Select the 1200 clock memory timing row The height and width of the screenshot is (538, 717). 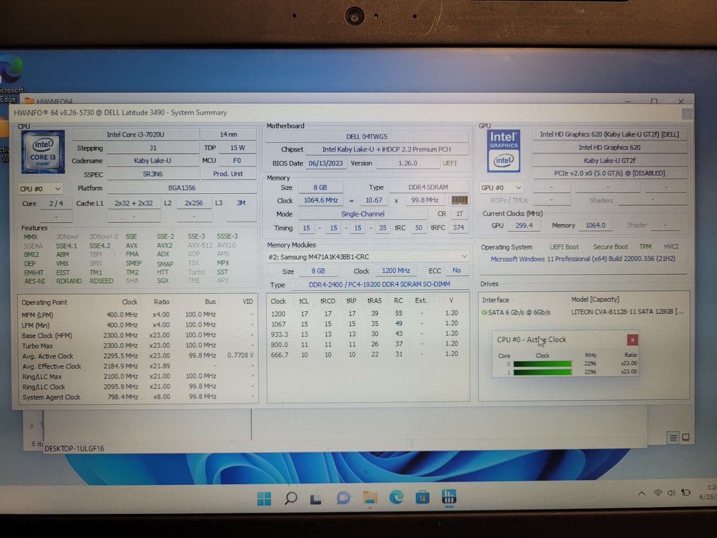click(x=367, y=313)
